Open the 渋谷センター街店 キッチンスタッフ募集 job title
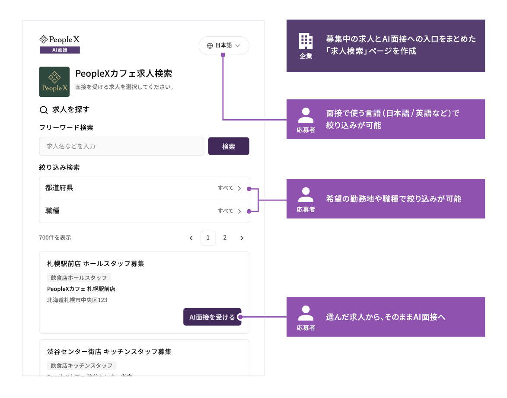This screenshot has width=507, height=398. 109,352
